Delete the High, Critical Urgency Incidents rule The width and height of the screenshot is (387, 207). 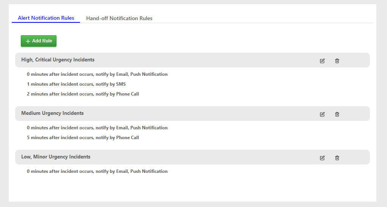[x=337, y=61]
